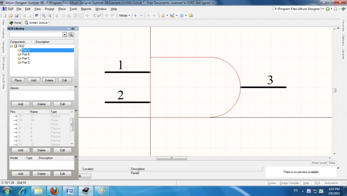Open the File menu
The width and height of the screenshot is (347, 196).
pos(19,9)
